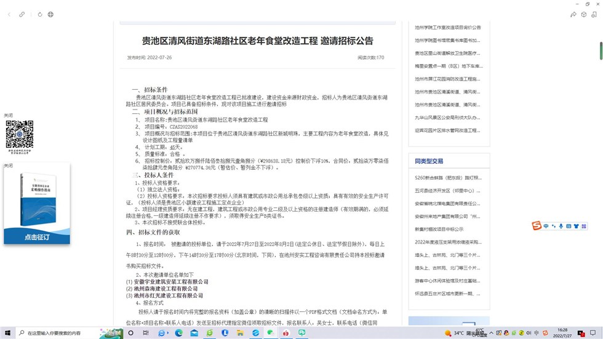Open the Sogou soft keyboard icon
Viewport: 603px width, 339px height.
tap(569, 226)
